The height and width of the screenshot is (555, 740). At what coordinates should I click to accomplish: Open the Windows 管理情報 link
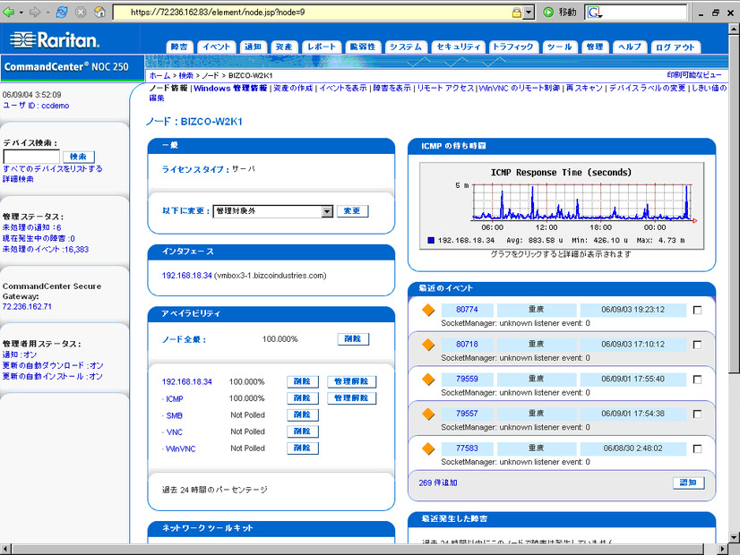coord(230,89)
